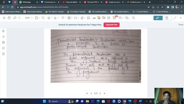
Task: Switch to the Create an account tab
Action: 114,2
